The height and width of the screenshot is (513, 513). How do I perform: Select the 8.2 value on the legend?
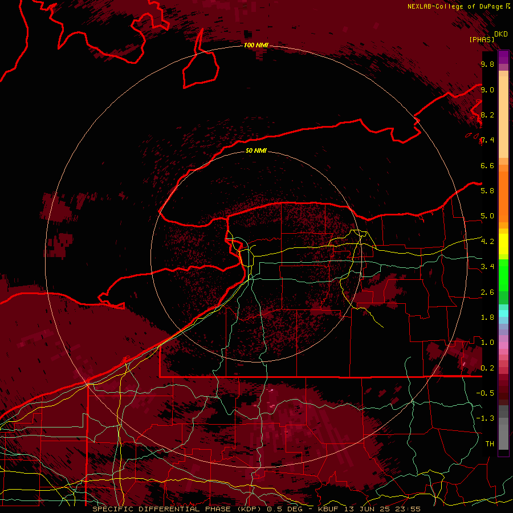pyautogui.click(x=487, y=115)
